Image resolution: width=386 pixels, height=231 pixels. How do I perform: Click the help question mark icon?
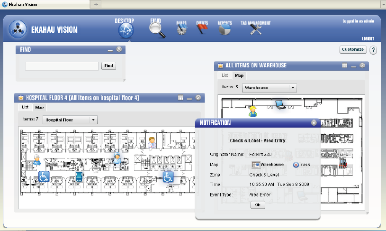373,50
